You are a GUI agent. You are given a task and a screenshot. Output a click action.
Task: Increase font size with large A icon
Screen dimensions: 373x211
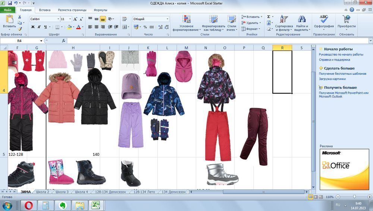tap(75, 19)
